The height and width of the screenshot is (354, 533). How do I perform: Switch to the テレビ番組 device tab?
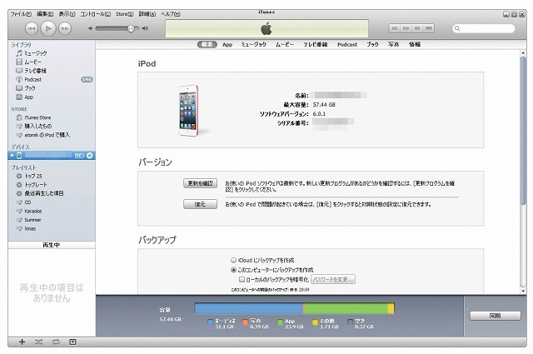click(316, 44)
